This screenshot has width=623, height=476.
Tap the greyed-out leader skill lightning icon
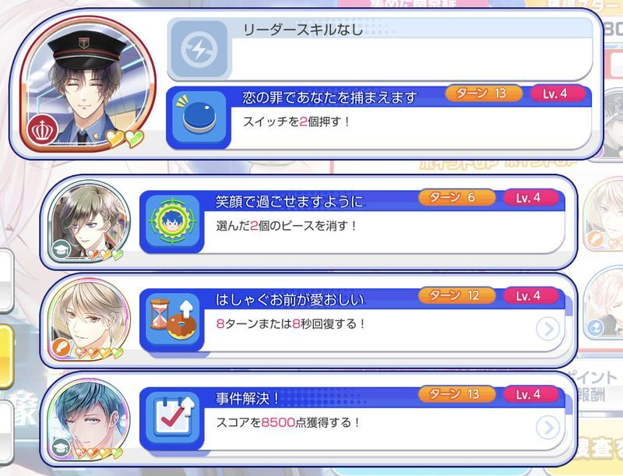coord(199,49)
